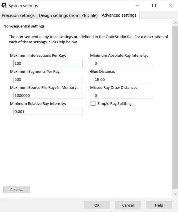
Task: Maximize the System settings window
Action: [154, 5]
